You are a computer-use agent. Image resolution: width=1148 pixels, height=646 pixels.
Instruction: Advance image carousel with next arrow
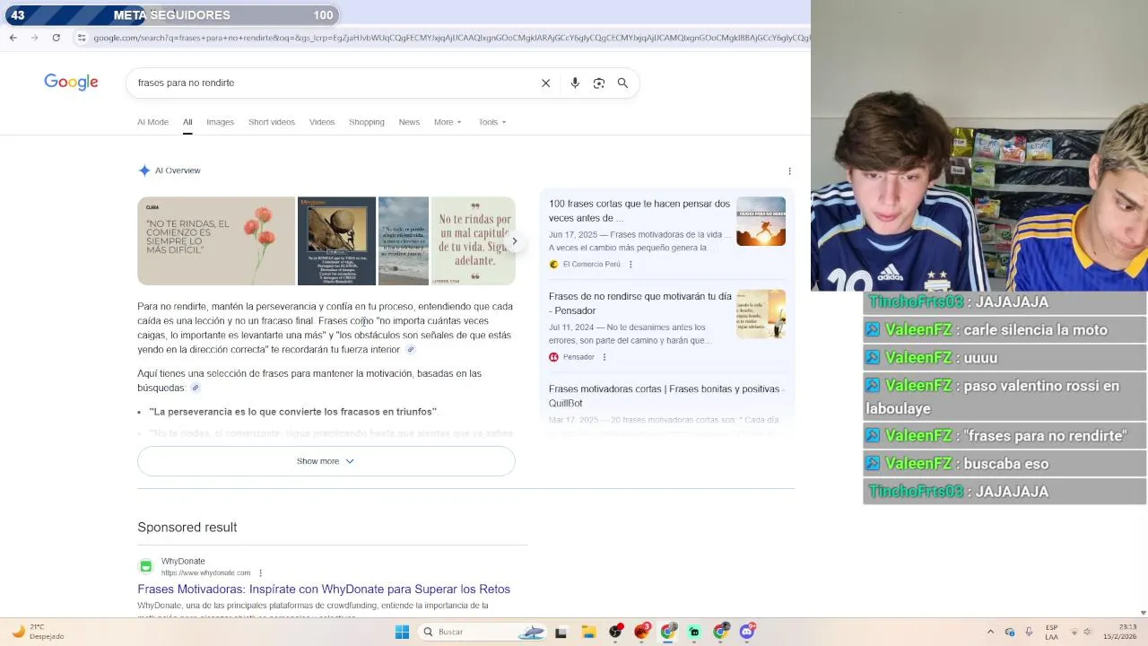coord(514,240)
